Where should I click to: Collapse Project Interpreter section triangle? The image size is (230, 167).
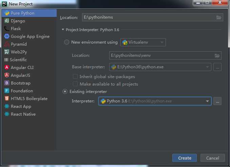pos(63,30)
